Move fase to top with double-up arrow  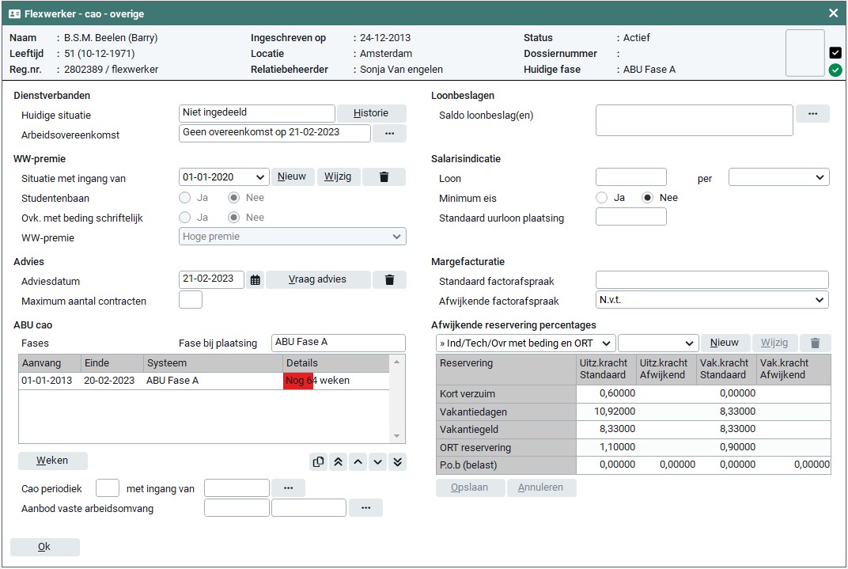click(x=339, y=462)
